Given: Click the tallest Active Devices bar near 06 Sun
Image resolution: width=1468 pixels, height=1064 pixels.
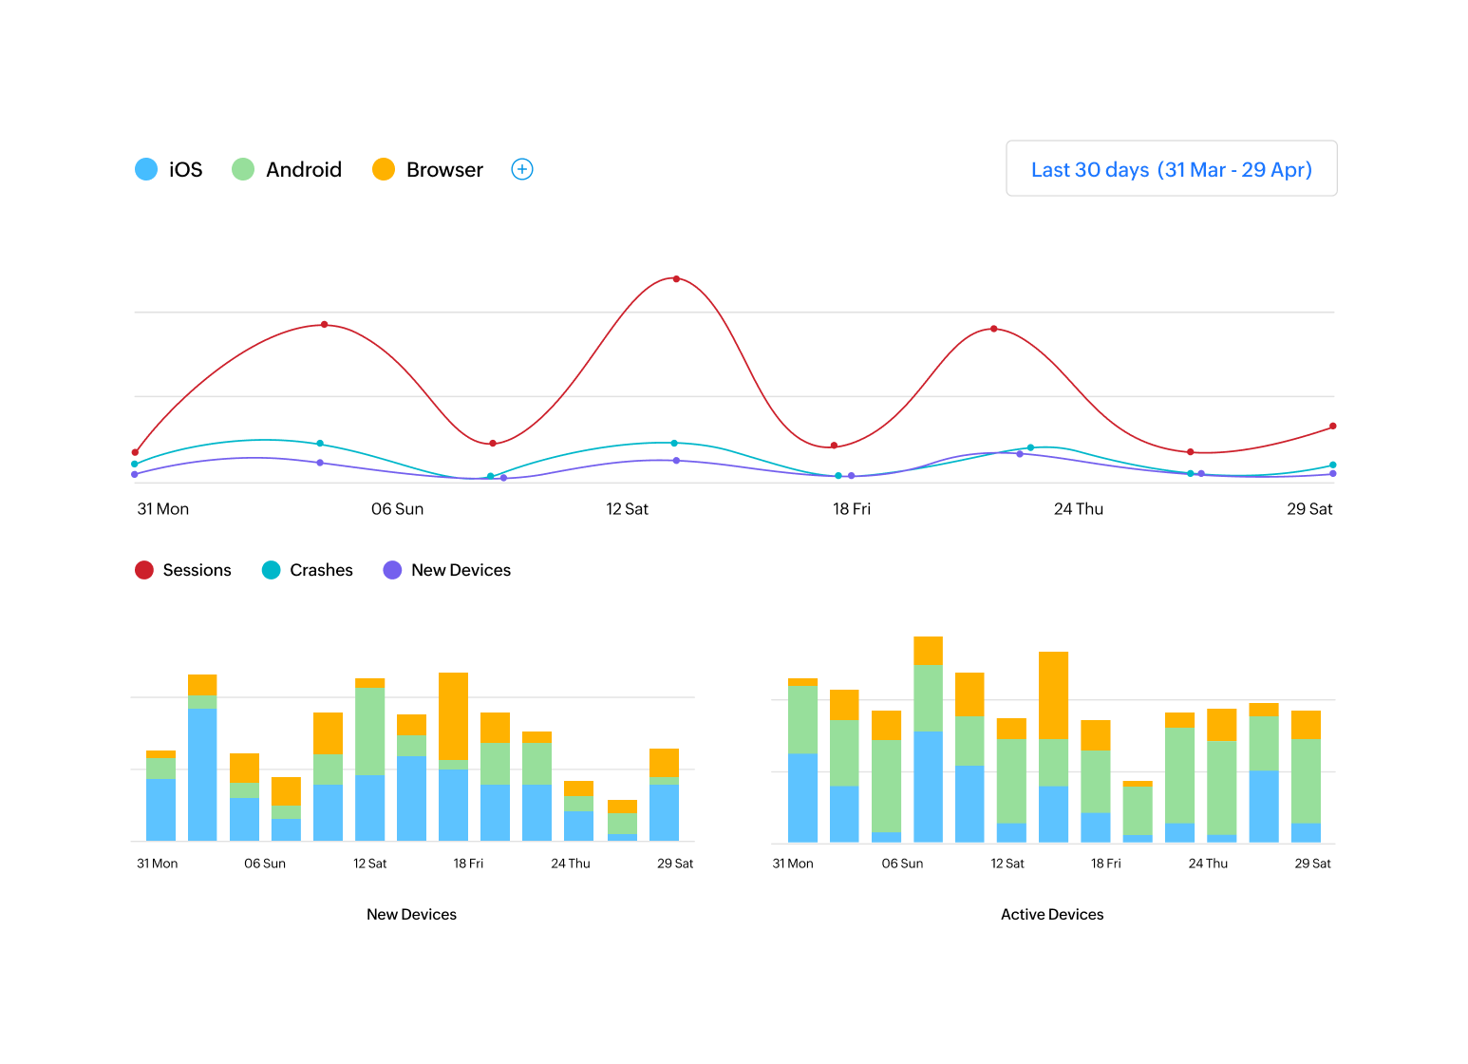Looking at the screenshot, I should (x=928, y=739).
